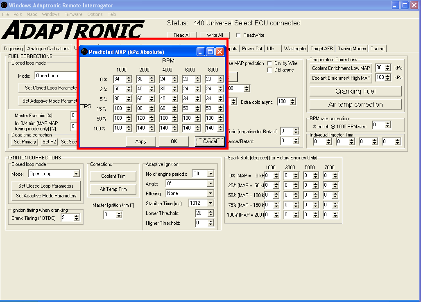Expand No of engine periods dropdown
The width and height of the screenshot is (421, 302).
tap(210, 174)
